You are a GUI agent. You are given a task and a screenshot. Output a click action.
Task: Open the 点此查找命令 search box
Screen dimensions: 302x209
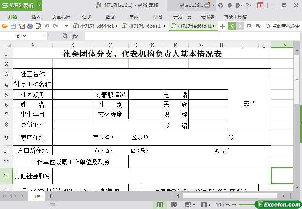coord(283,26)
